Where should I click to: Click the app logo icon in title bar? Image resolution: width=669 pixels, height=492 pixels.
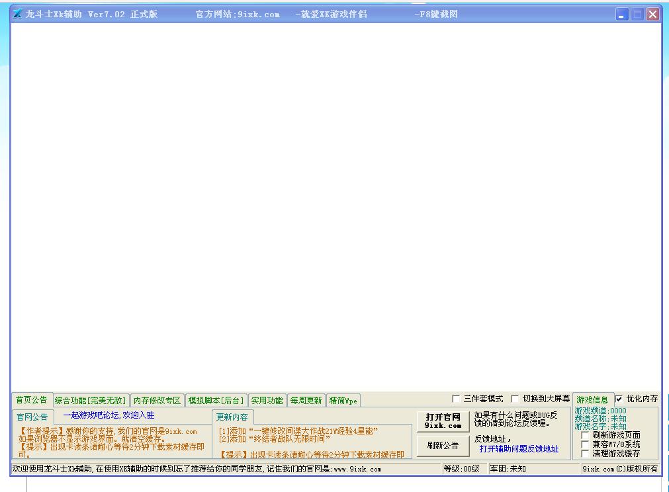pyautogui.click(x=18, y=14)
